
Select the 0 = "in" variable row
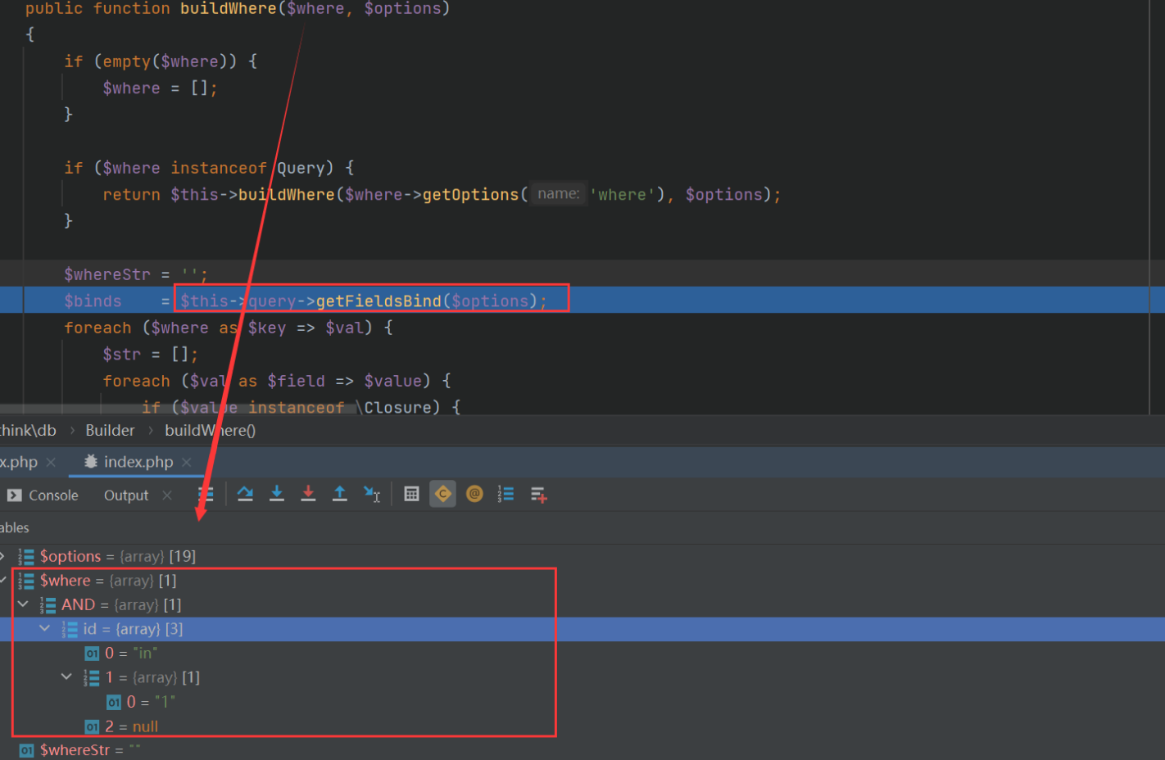(x=582, y=654)
